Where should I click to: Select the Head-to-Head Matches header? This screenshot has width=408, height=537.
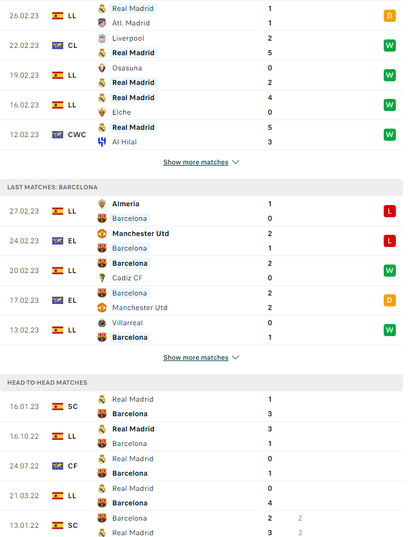[47, 383]
